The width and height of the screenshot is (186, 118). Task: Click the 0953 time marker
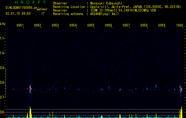[55, 25]
